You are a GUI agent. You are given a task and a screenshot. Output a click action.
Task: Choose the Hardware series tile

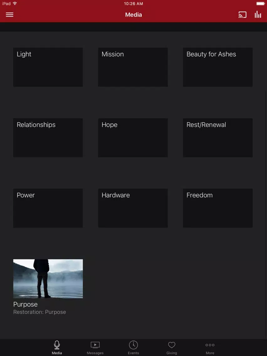(133, 208)
